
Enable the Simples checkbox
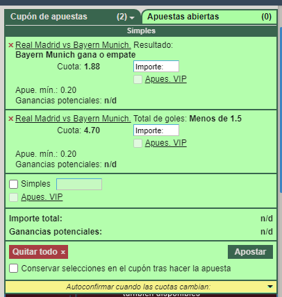(13, 185)
